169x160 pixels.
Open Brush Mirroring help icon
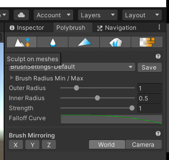click(158, 133)
